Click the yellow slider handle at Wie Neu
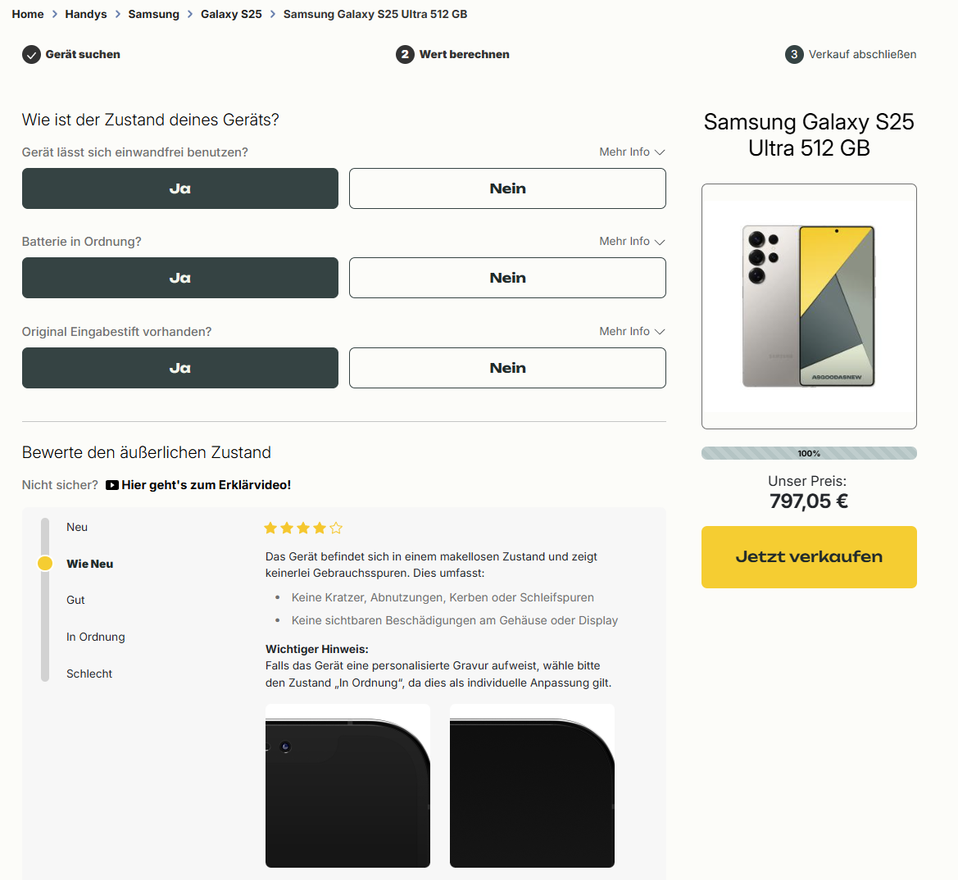Screen dimensions: 958x880 (x=45, y=564)
